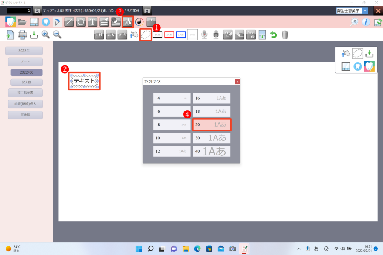Expand the 2022年 tree item

(24, 51)
